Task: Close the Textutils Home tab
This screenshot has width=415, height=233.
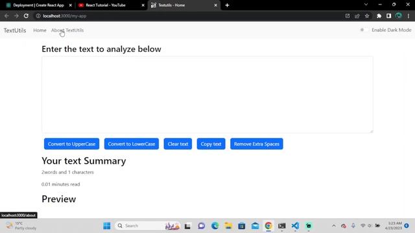Action: [215, 5]
